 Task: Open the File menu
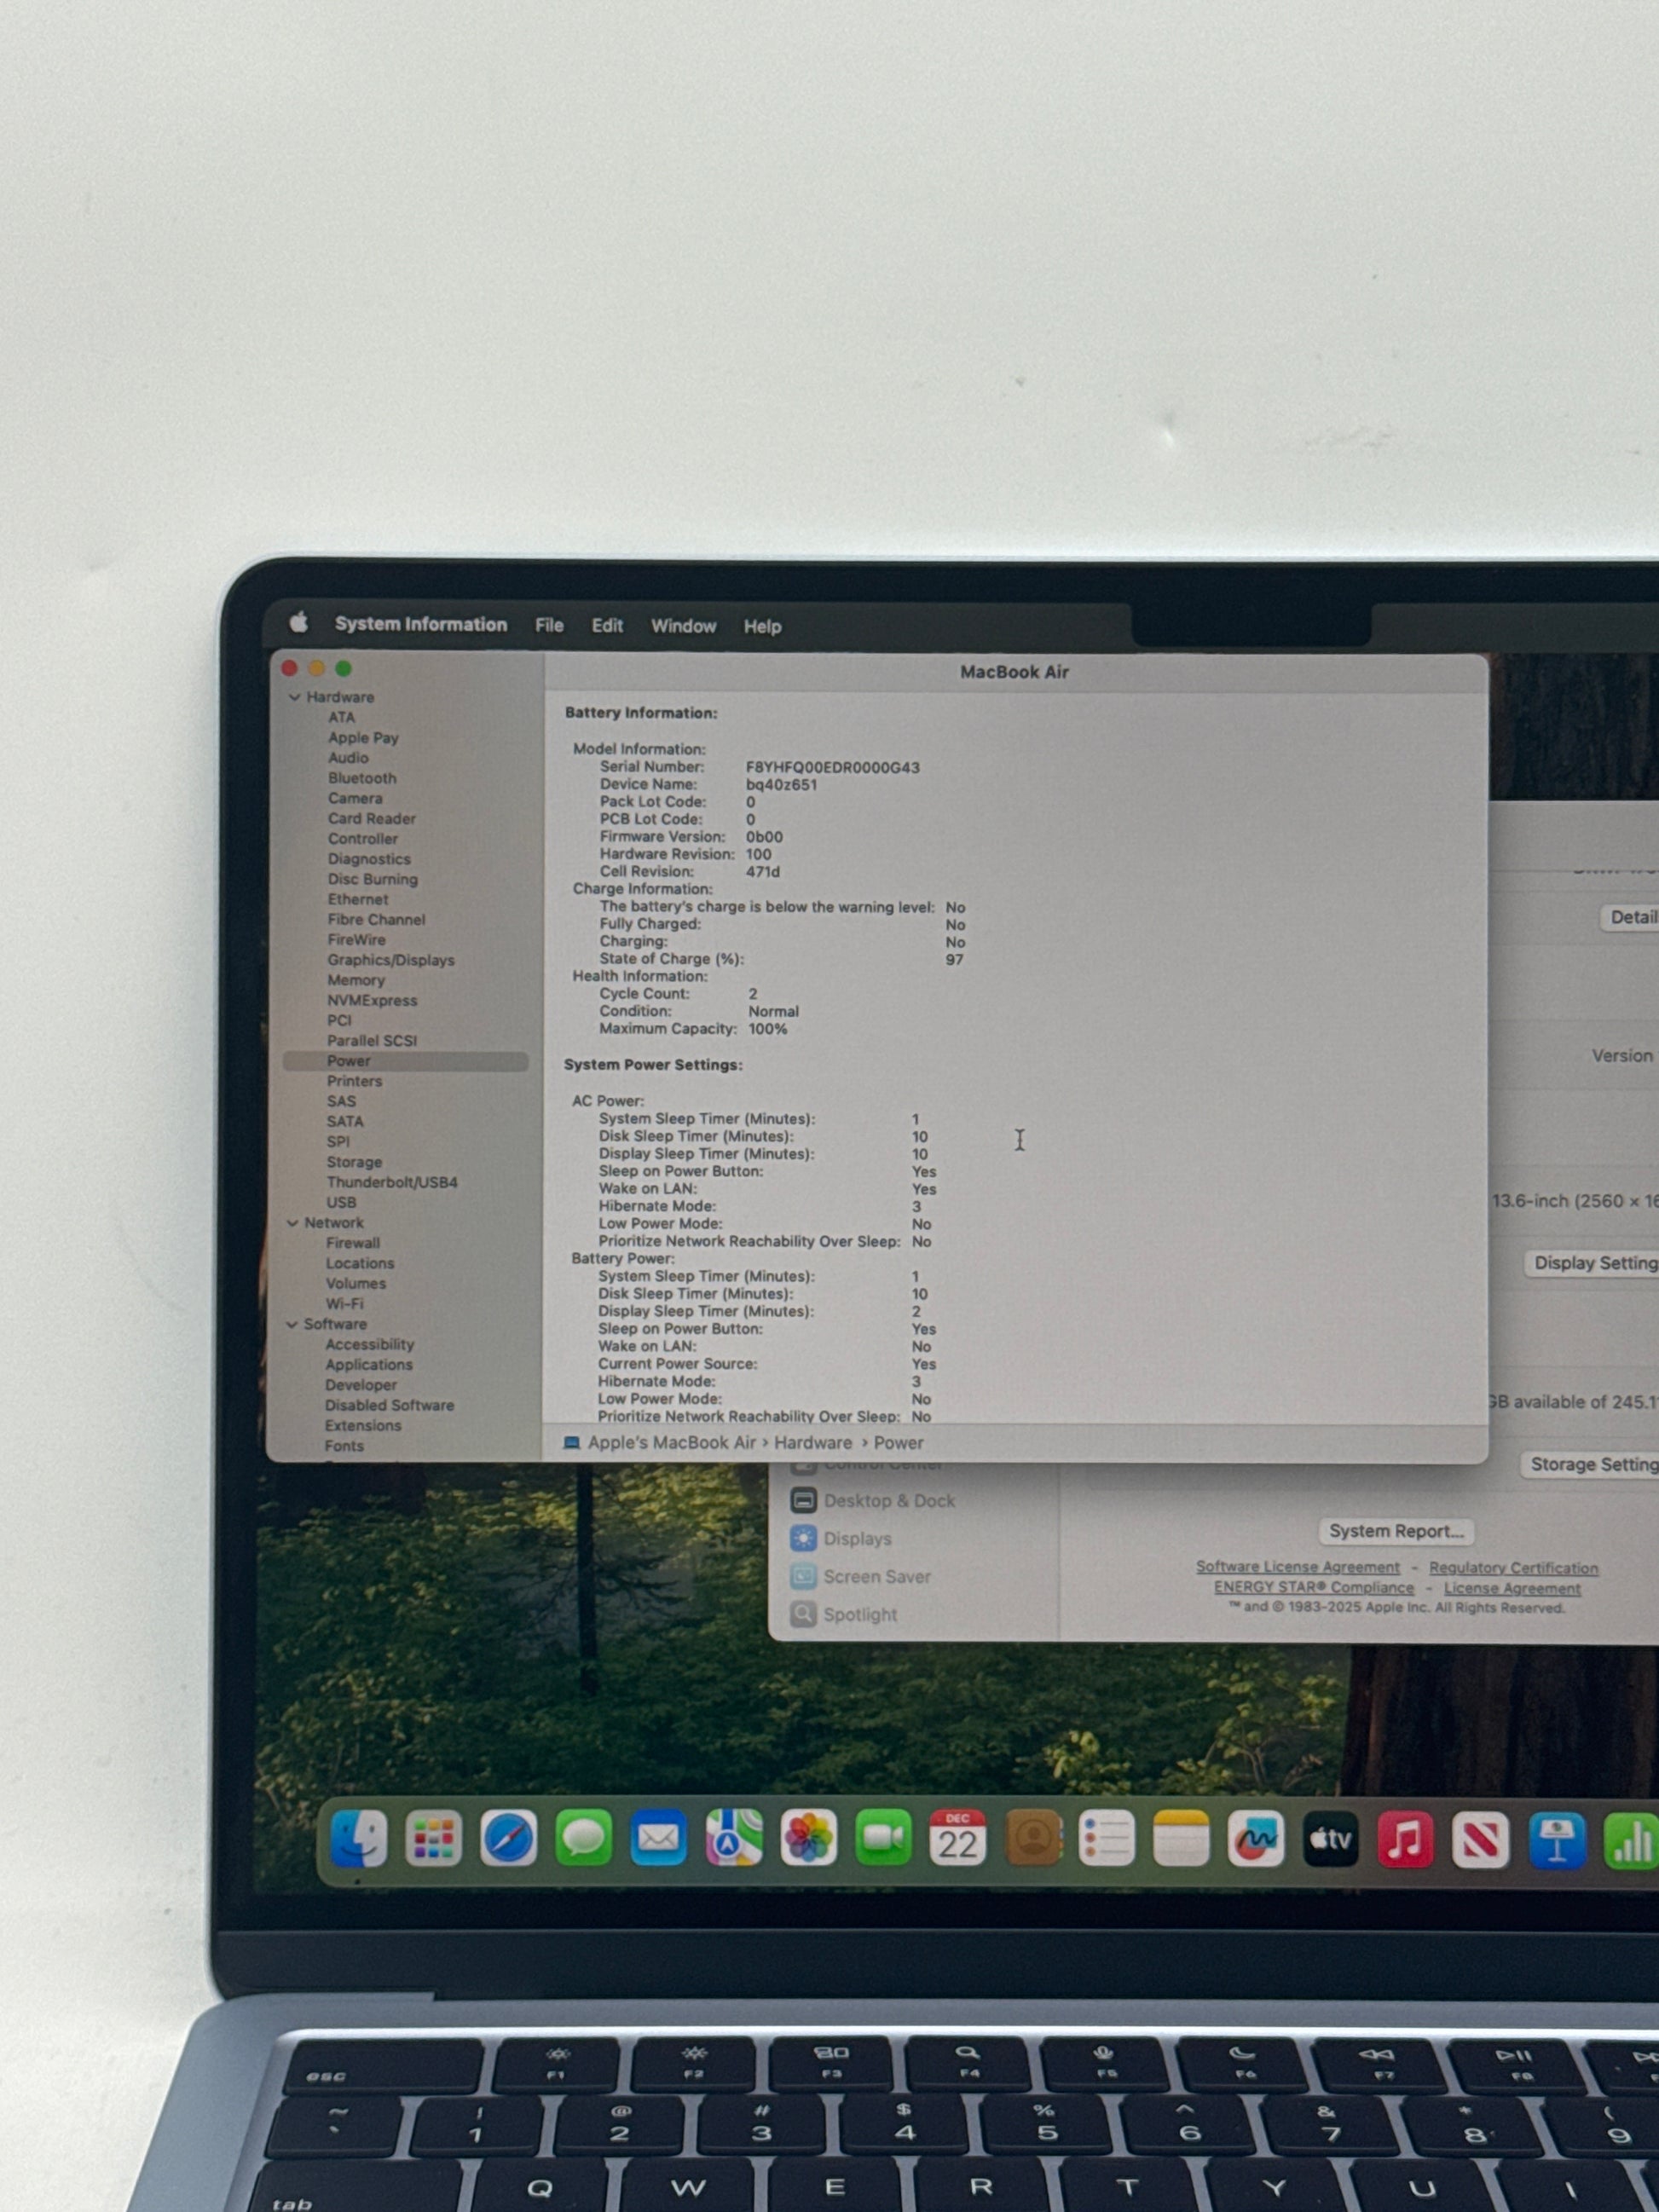point(549,625)
